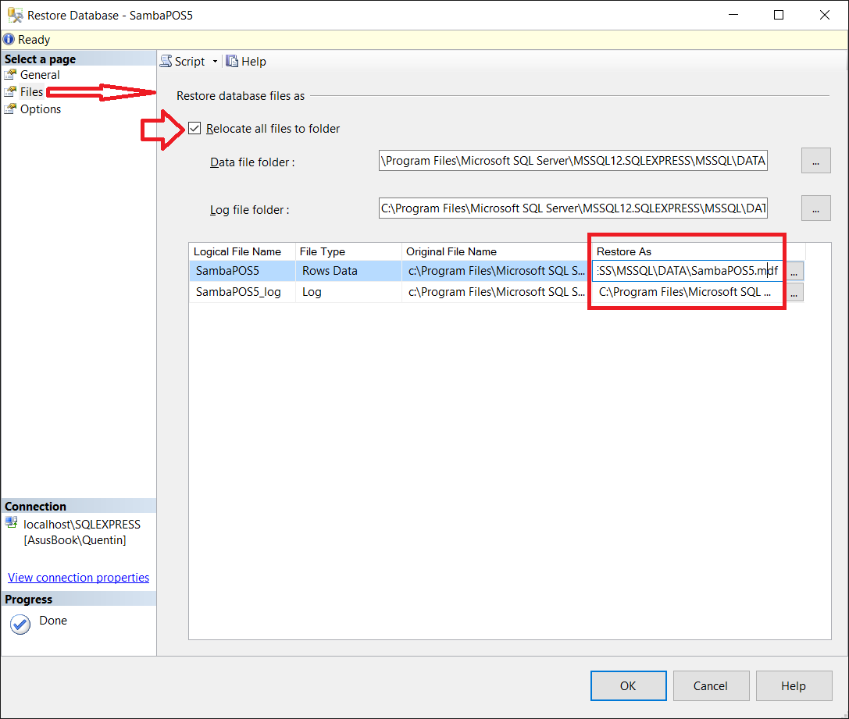Open the Options page
This screenshot has width=849, height=719.
click(x=40, y=109)
